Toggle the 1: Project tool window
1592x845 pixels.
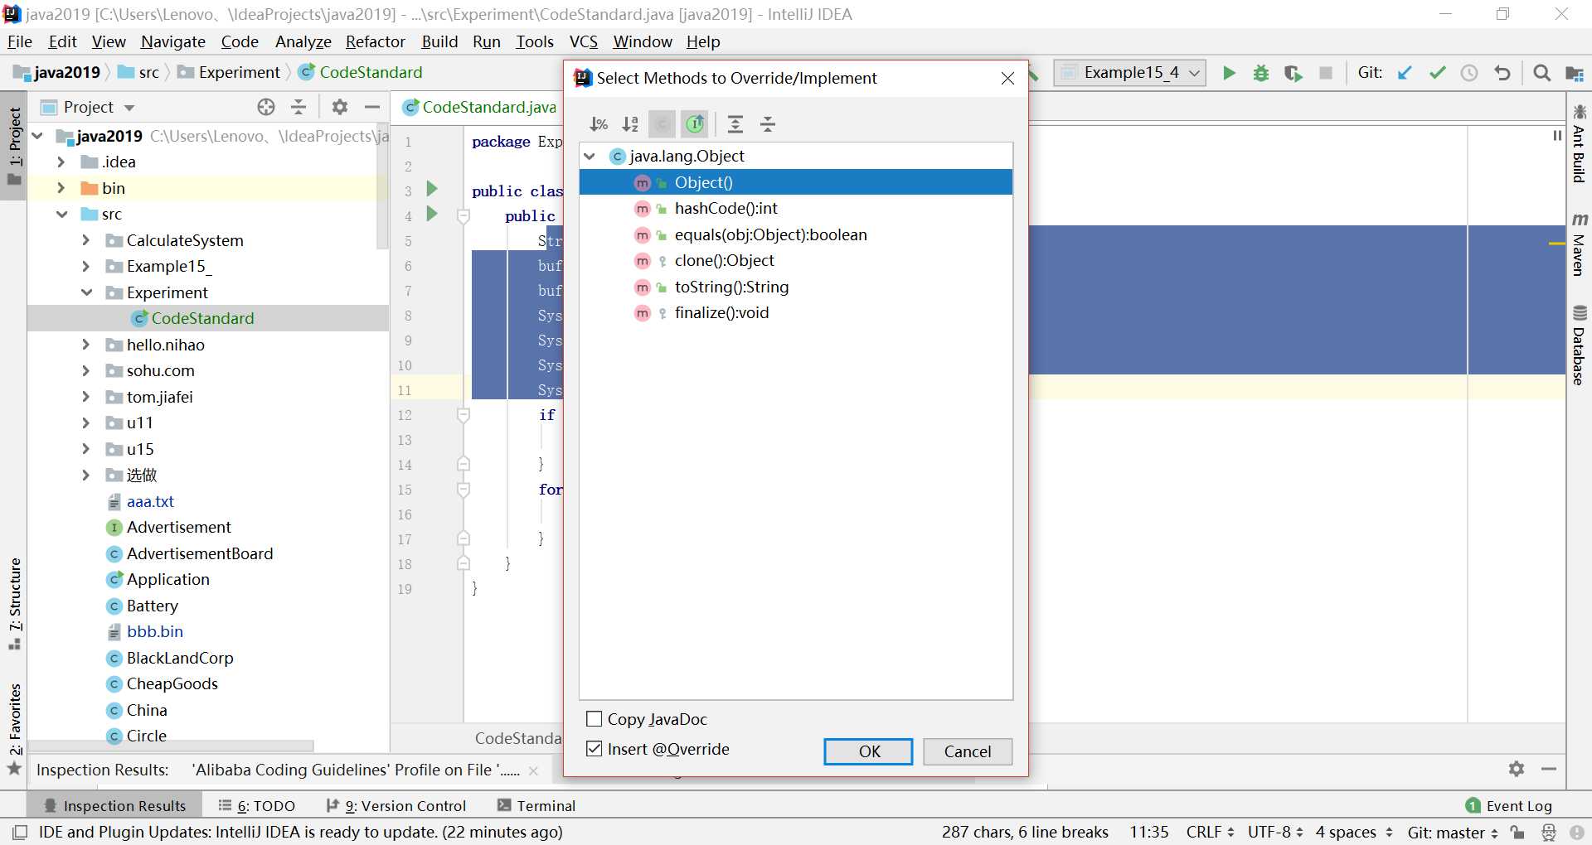pyautogui.click(x=14, y=146)
